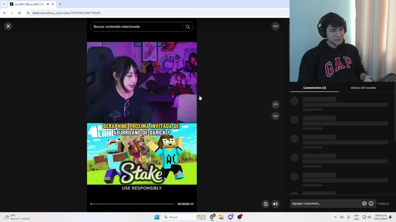396x222 pixels.
Task: Open network and volume quick settings
Action: coord(367,217)
